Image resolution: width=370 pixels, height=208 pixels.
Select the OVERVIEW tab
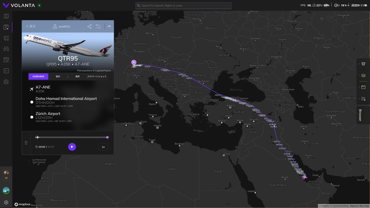tap(39, 76)
